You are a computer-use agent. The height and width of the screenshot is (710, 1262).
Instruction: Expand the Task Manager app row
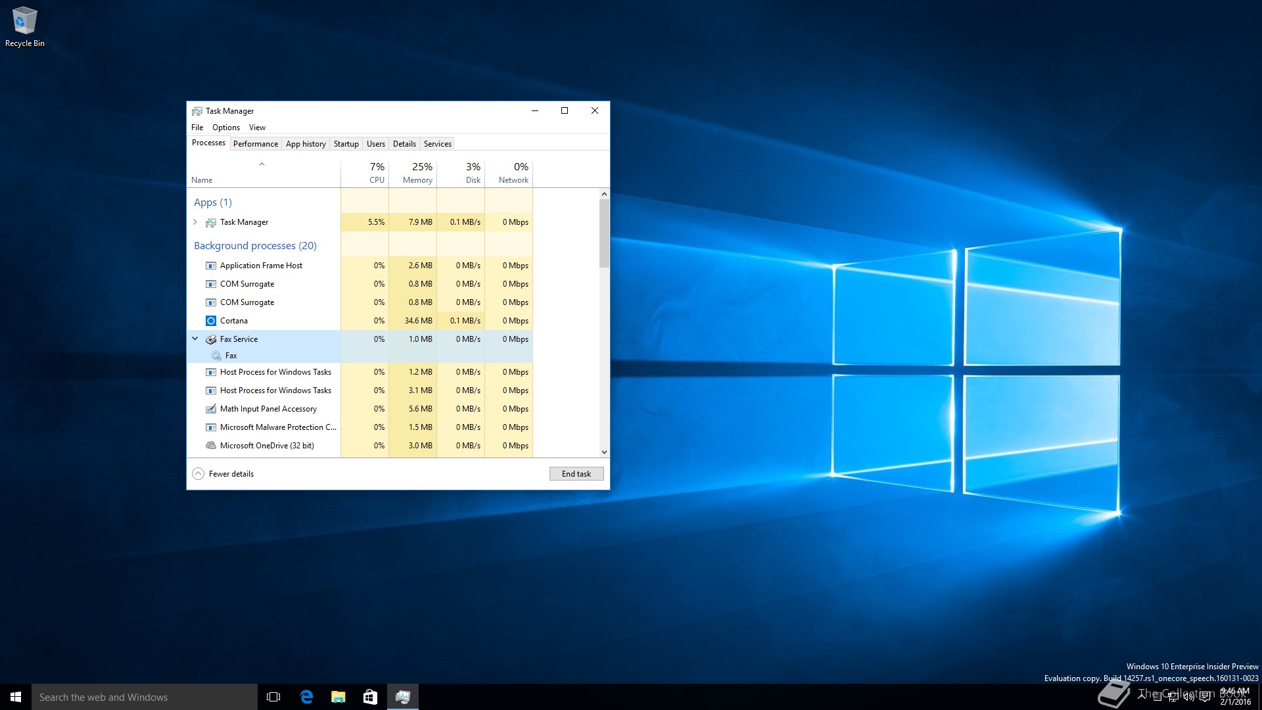click(x=195, y=222)
